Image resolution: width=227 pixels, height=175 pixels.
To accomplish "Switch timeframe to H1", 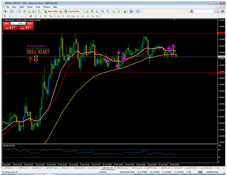I will pos(78,16).
